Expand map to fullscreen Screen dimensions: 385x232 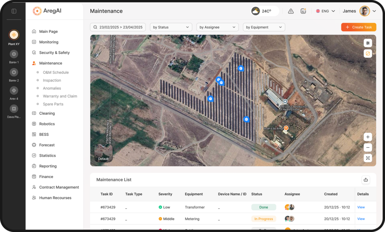click(x=368, y=158)
